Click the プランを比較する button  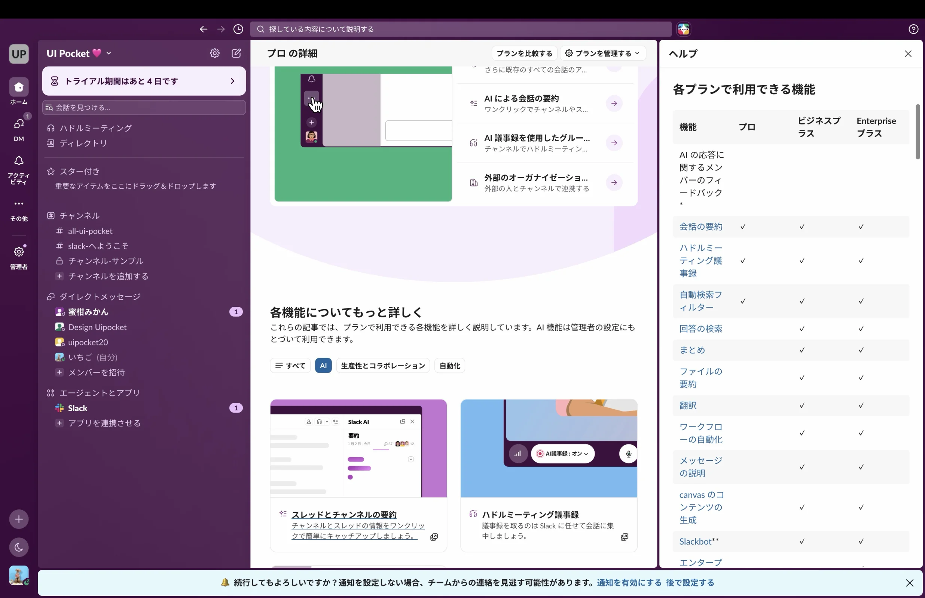pyautogui.click(x=524, y=53)
